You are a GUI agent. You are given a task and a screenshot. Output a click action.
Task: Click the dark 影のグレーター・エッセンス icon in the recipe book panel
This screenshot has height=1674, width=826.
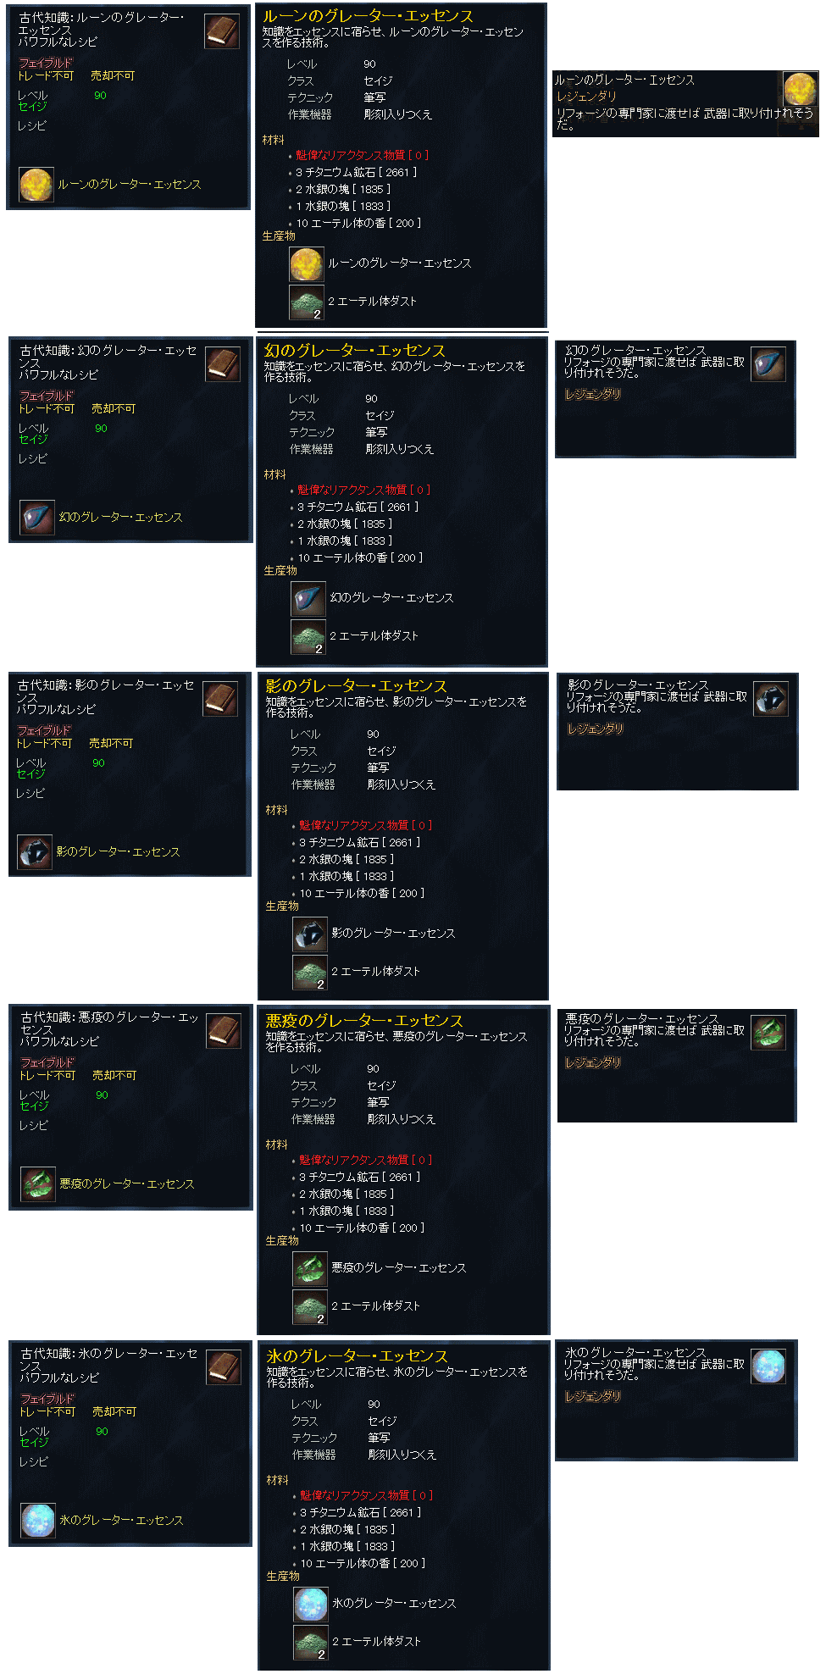(x=35, y=852)
